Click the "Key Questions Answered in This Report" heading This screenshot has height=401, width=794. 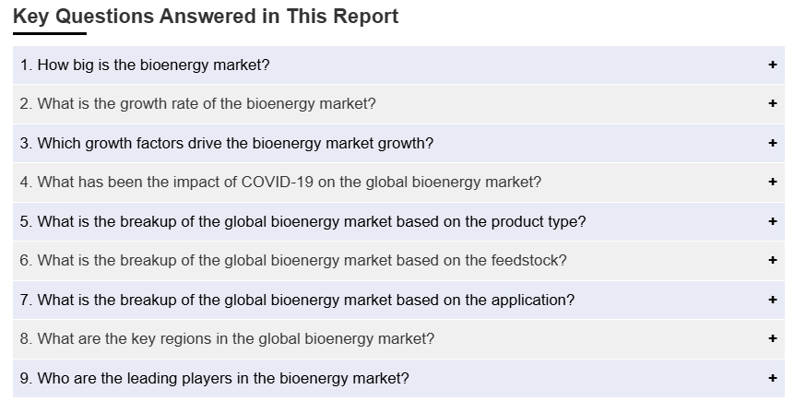click(x=206, y=17)
